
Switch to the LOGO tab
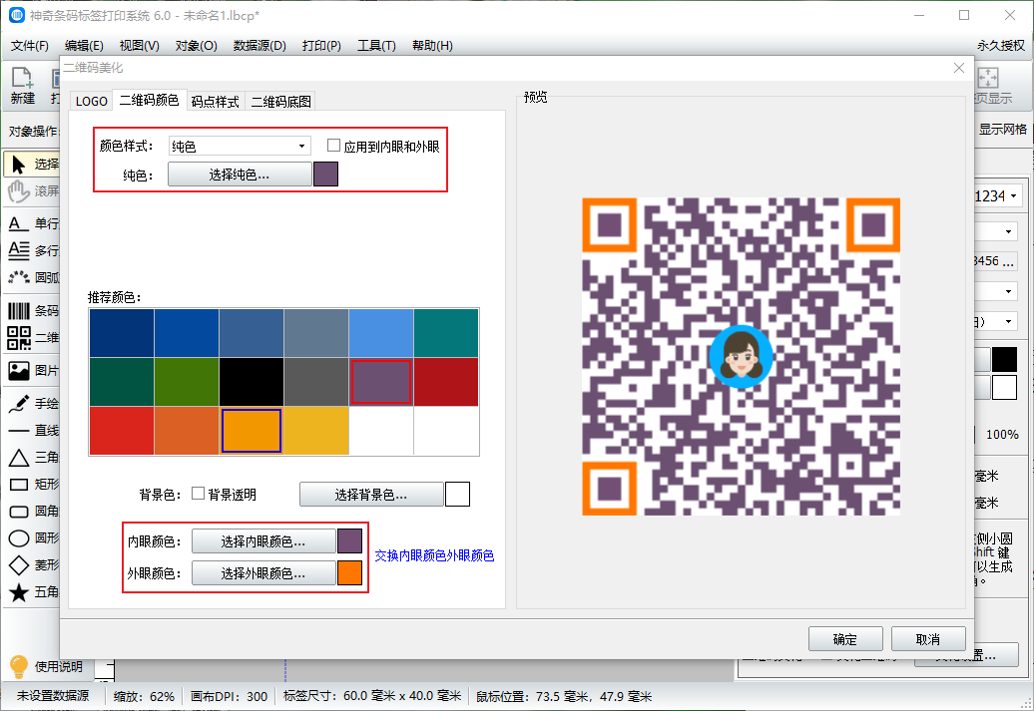pyautogui.click(x=92, y=101)
